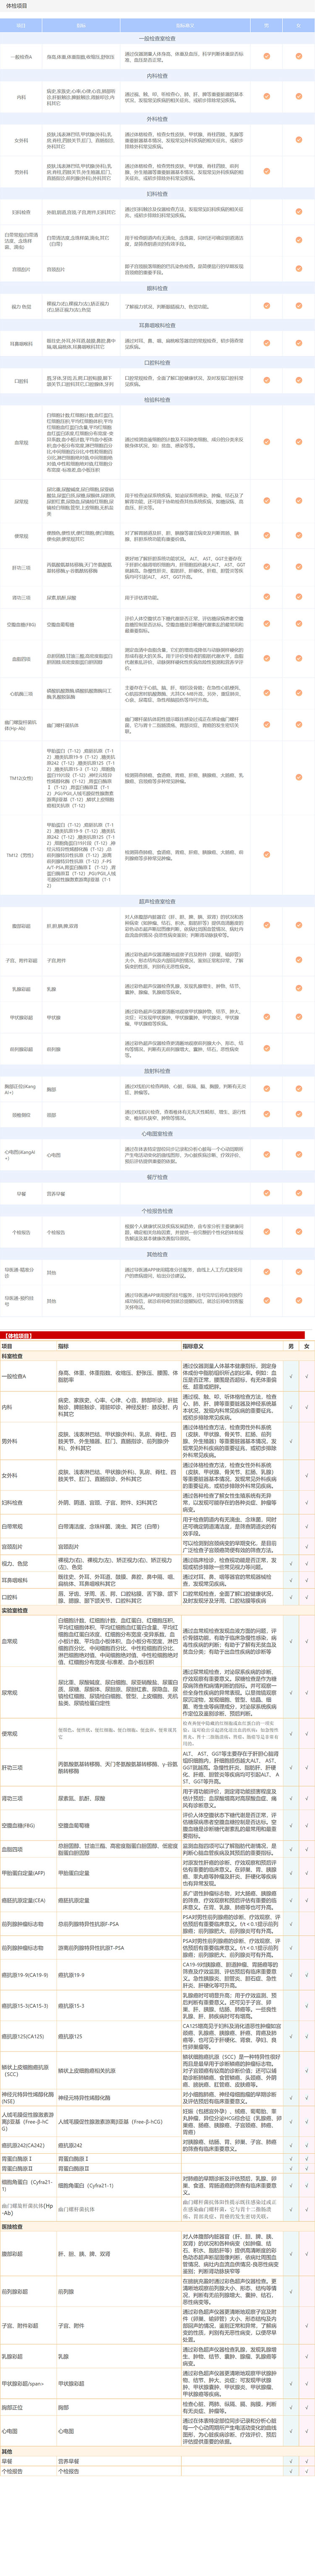Image resolution: width=315 pixels, height=2576 pixels.
Task: Click the 指标意义 column header in the lower table
Action: [193, 1346]
